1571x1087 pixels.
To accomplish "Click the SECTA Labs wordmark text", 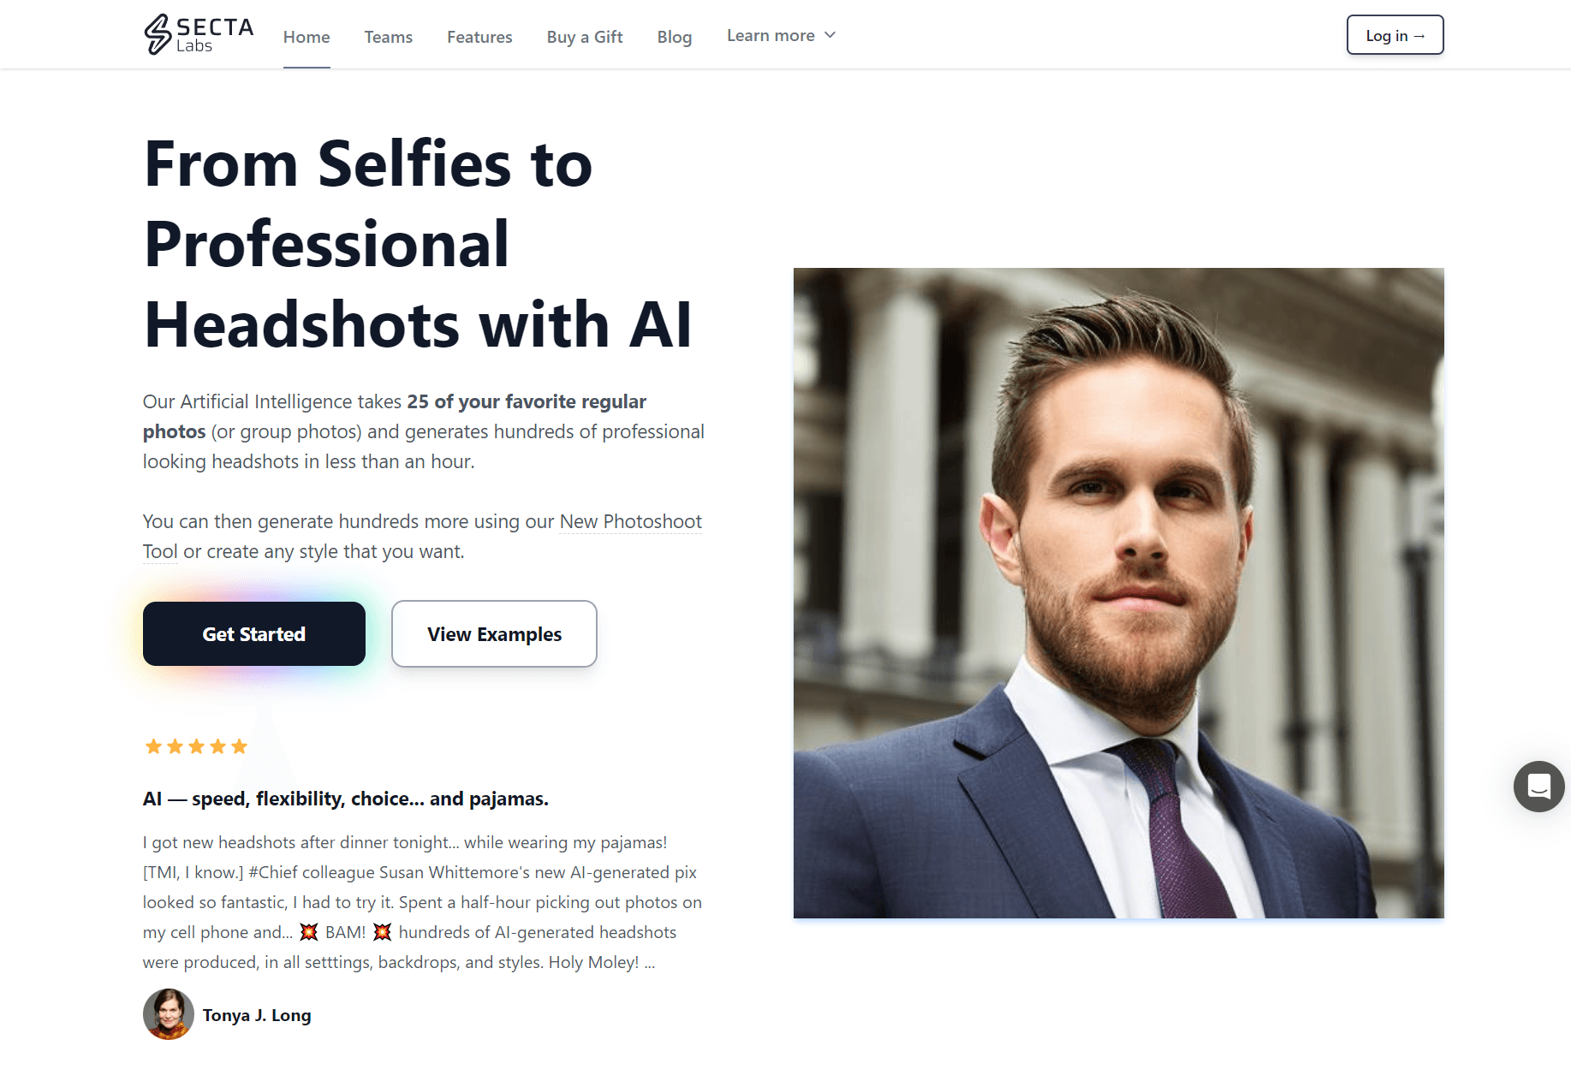I will (x=215, y=35).
